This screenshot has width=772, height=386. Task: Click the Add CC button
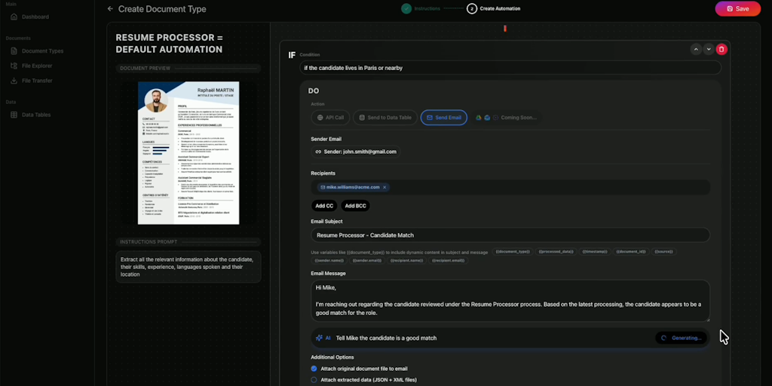click(x=324, y=206)
